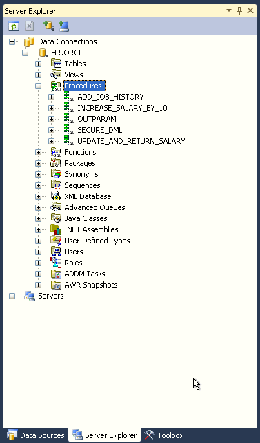The height and width of the screenshot is (443, 260).
Task: Click the Views folder icon
Action: click(56, 75)
